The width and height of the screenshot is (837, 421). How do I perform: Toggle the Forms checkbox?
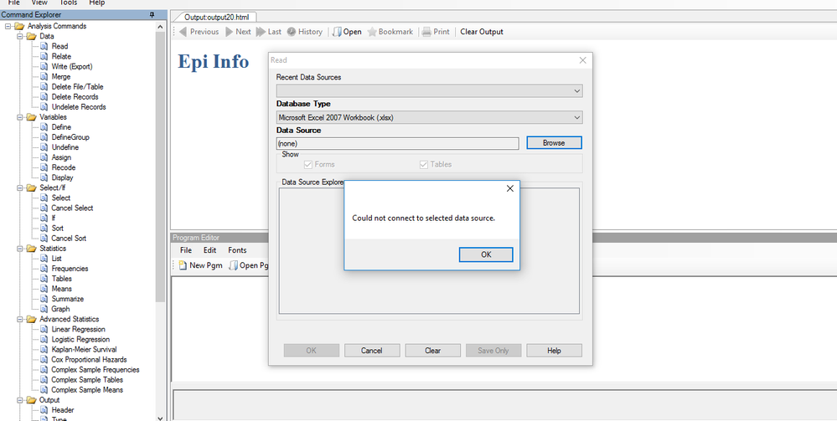pos(308,164)
